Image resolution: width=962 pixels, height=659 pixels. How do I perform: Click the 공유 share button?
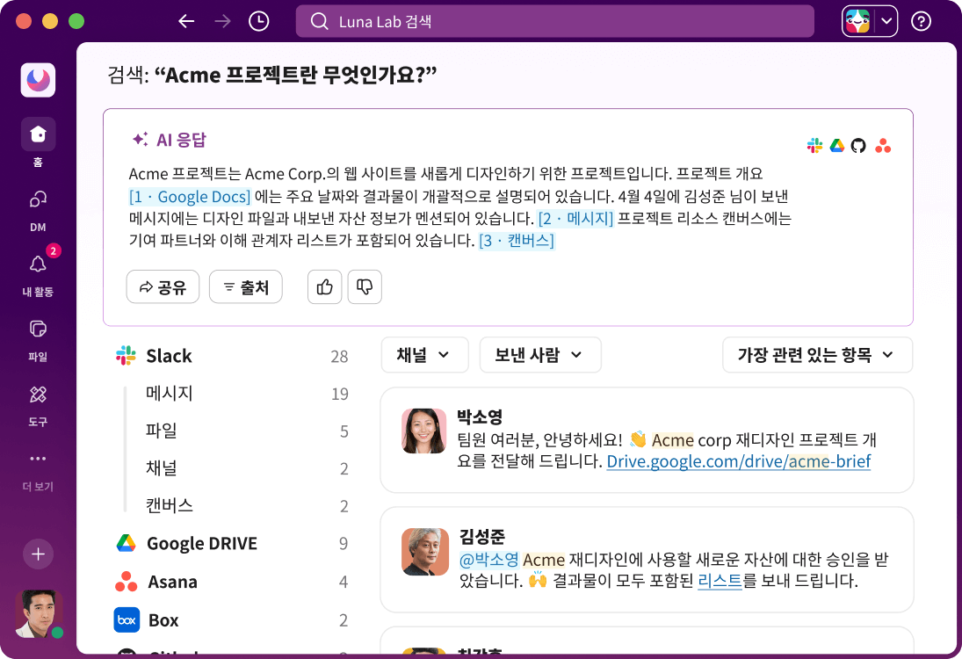(x=163, y=286)
